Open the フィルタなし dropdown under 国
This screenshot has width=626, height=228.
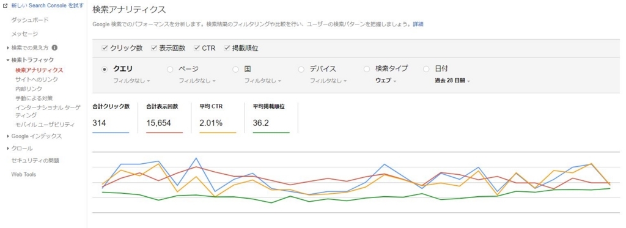pos(263,81)
